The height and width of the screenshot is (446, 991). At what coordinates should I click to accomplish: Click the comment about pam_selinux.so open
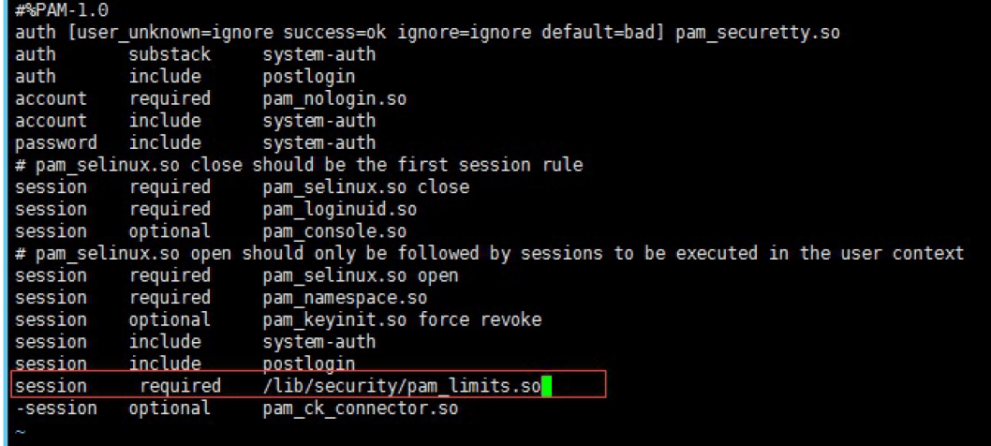(x=490, y=254)
